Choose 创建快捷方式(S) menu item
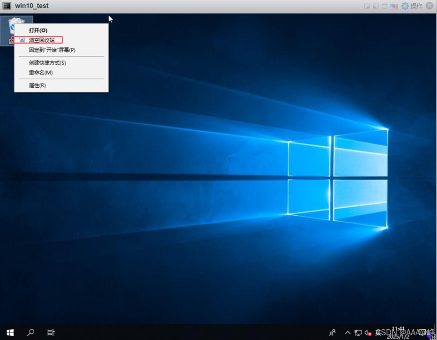437x340 pixels. coord(61,63)
